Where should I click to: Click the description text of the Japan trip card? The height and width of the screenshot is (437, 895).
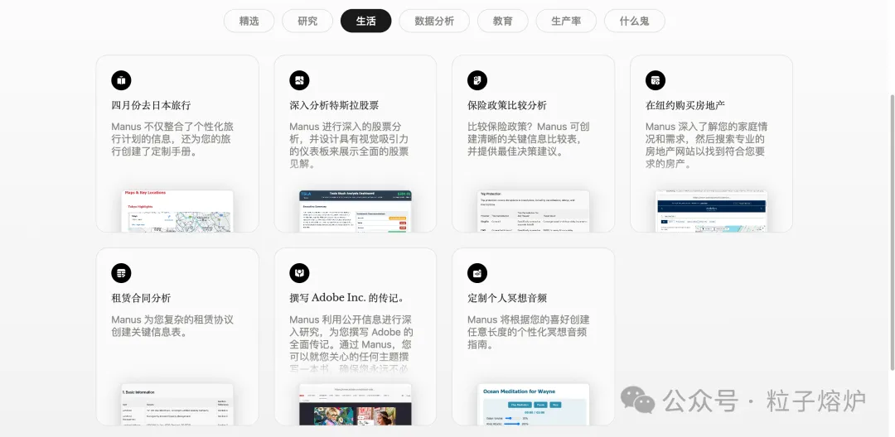pyautogui.click(x=172, y=139)
